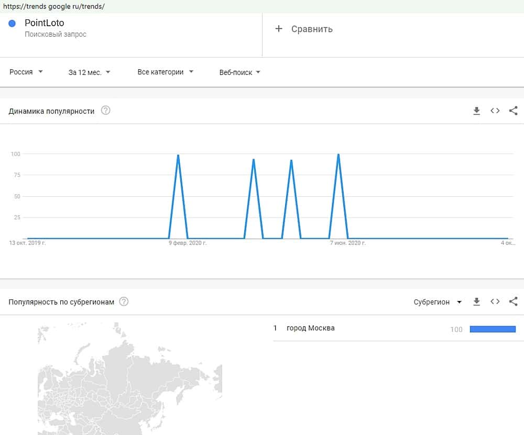The width and height of the screenshot is (524, 435).
Task: Open help for Популярность по субрегионам
Action: point(124,302)
